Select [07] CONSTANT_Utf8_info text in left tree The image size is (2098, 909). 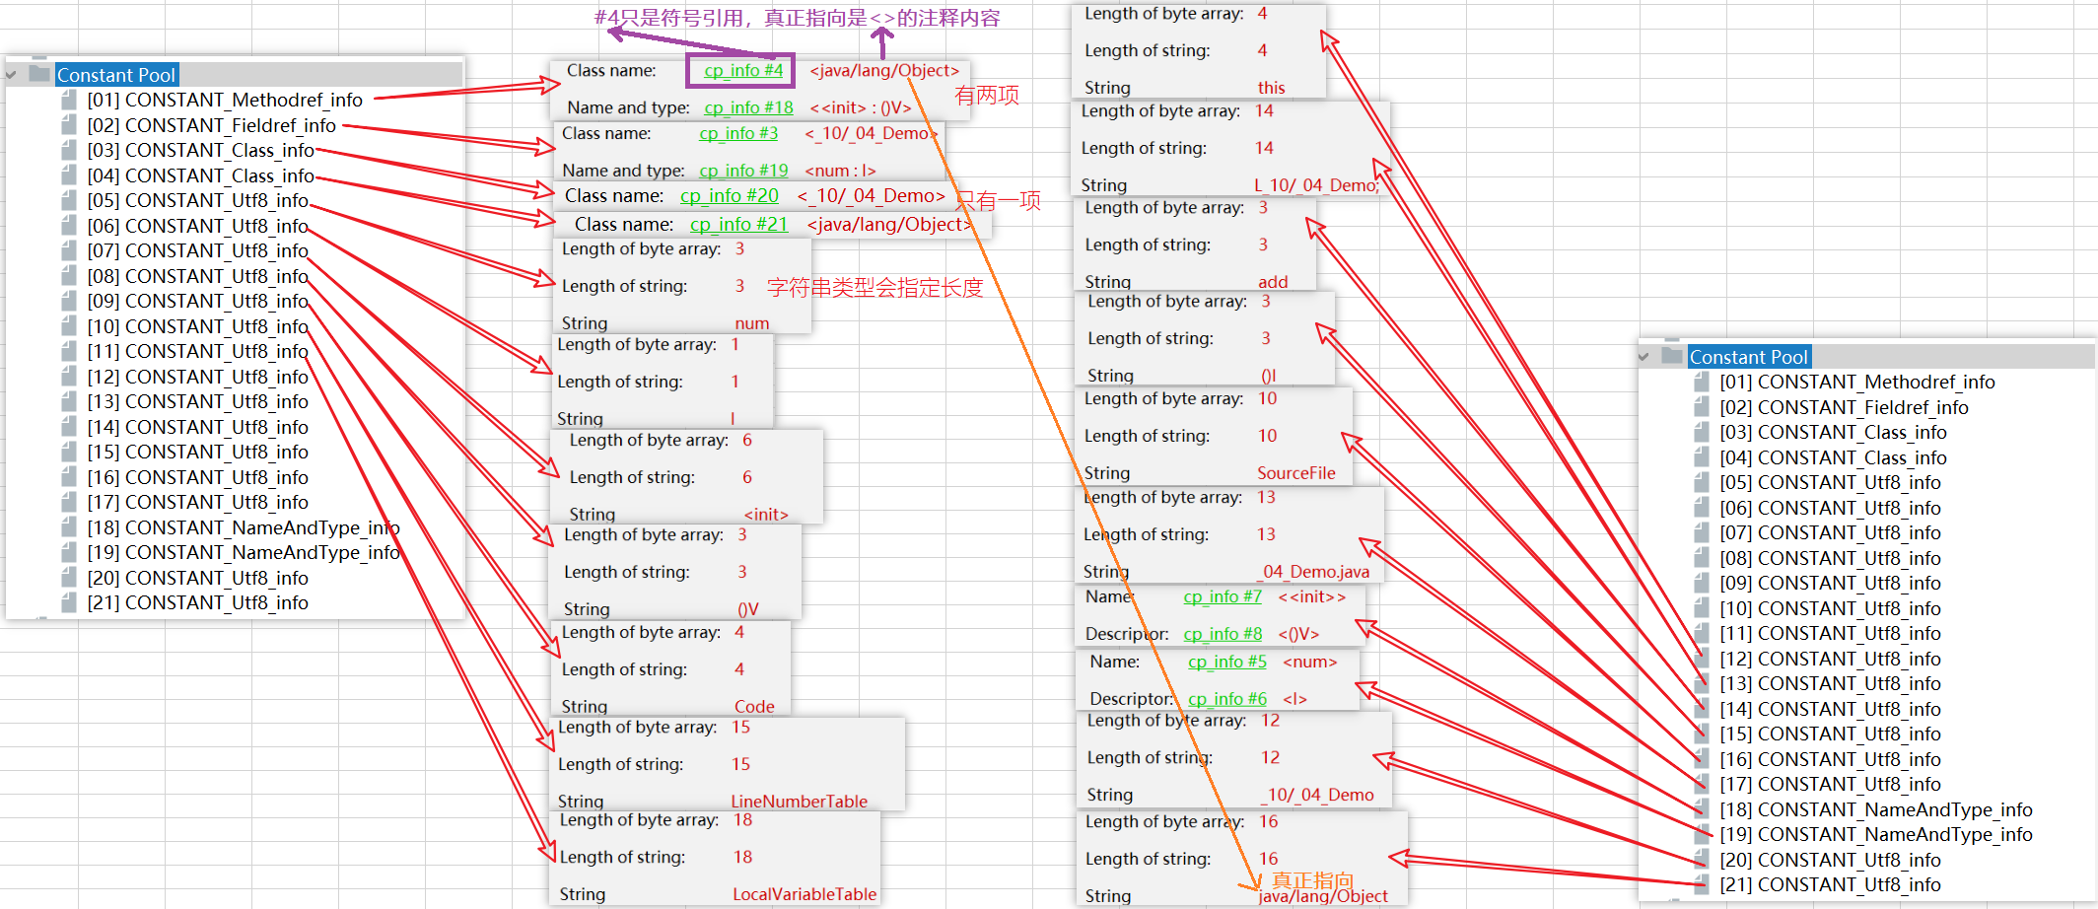197,250
